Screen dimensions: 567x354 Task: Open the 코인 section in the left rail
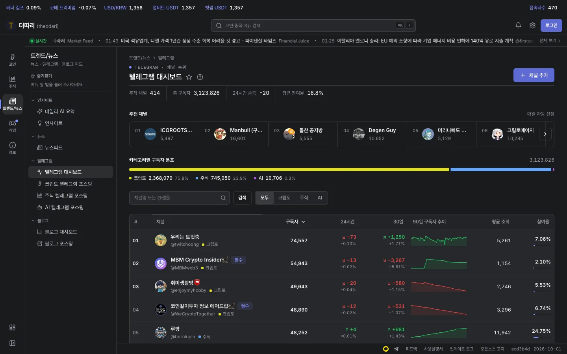[x=12, y=60]
